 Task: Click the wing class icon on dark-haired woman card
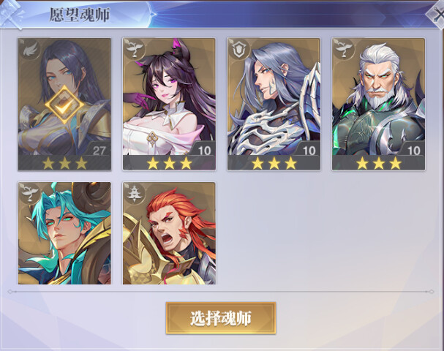click(29, 50)
